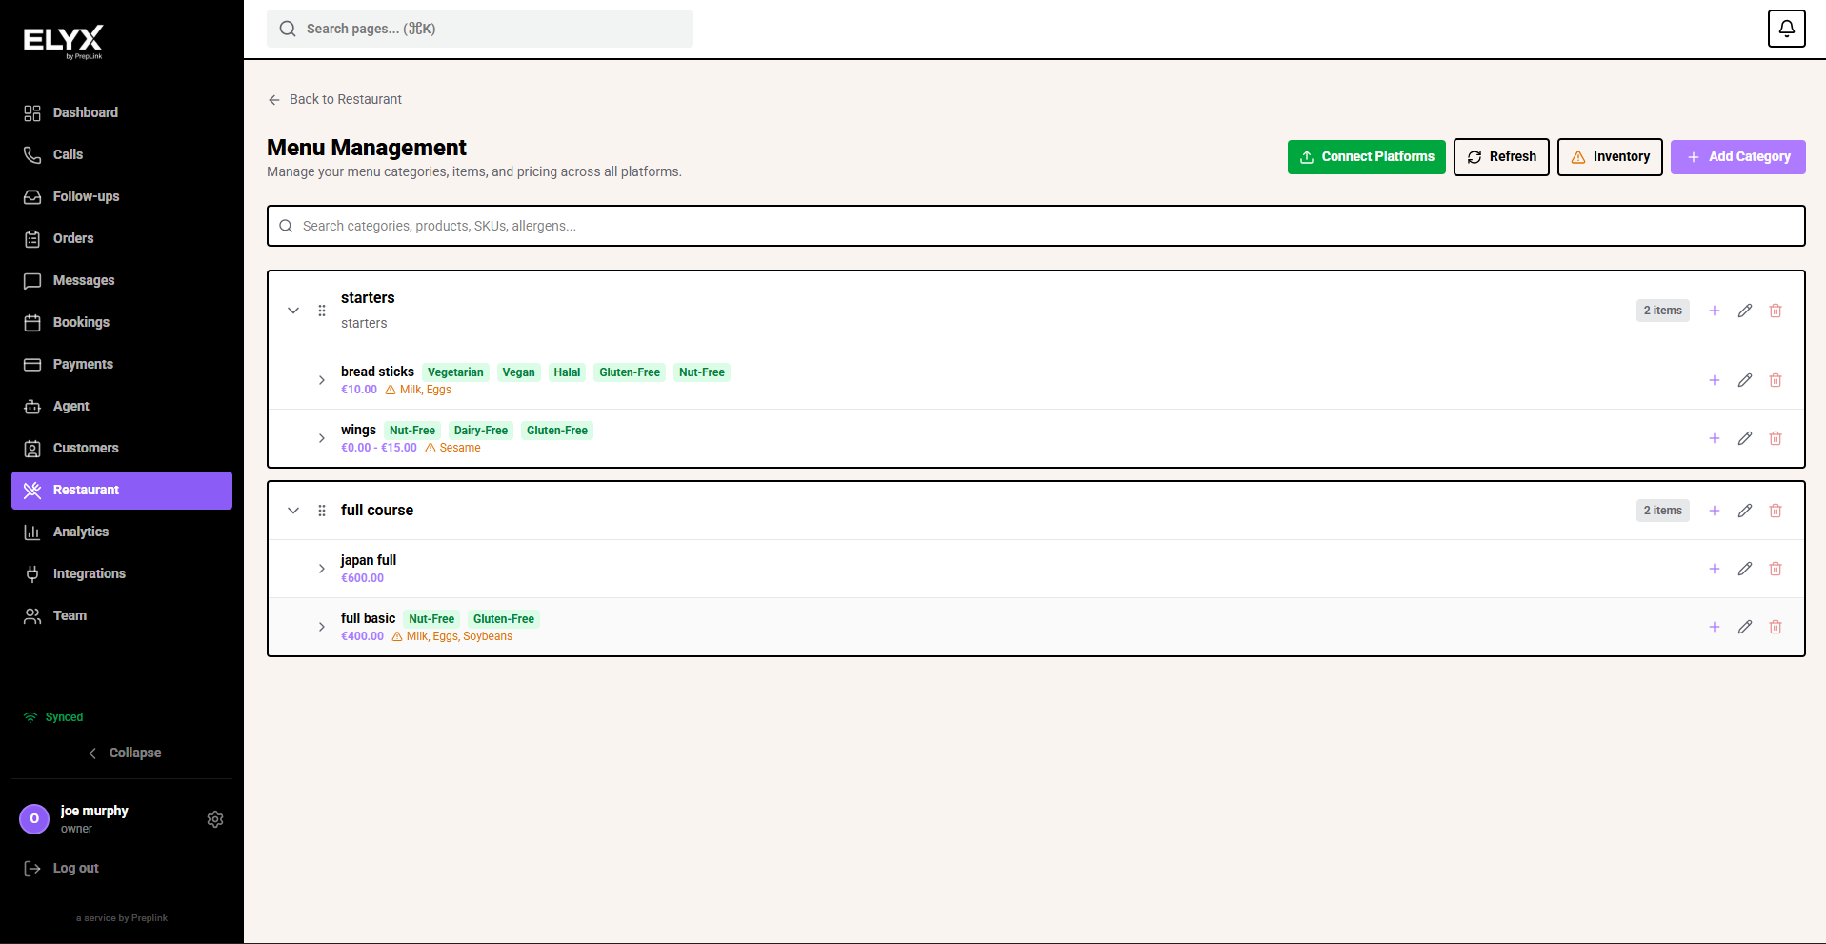The height and width of the screenshot is (944, 1826).
Task: Edit the japan full item
Action: pyautogui.click(x=1744, y=569)
